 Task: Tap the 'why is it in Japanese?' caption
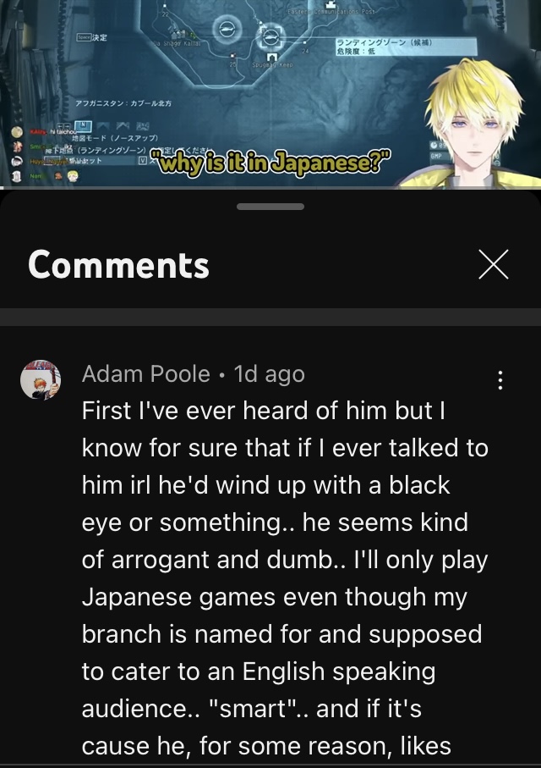pos(270,163)
